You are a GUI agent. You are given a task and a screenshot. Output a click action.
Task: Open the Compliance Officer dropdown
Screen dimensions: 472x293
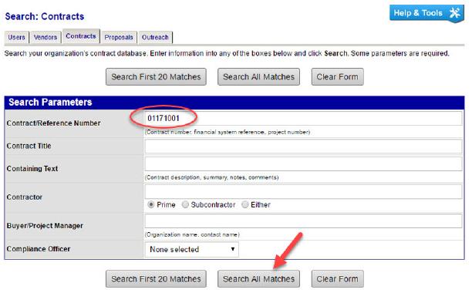click(192, 249)
